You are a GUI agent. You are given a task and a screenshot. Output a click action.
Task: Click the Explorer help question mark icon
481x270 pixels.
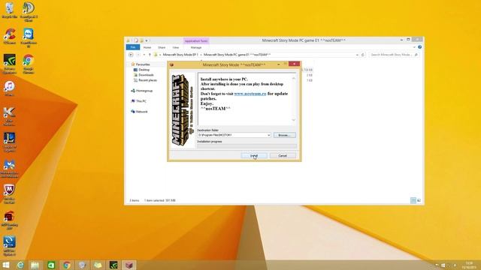(419, 47)
